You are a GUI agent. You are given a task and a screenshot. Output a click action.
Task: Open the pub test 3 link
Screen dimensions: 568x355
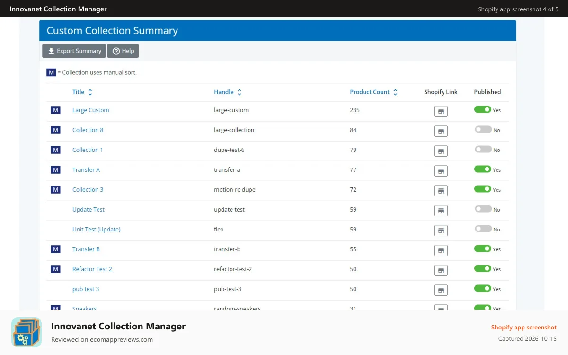(x=86, y=289)
